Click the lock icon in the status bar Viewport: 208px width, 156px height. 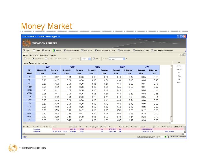(x=168, y=137)
